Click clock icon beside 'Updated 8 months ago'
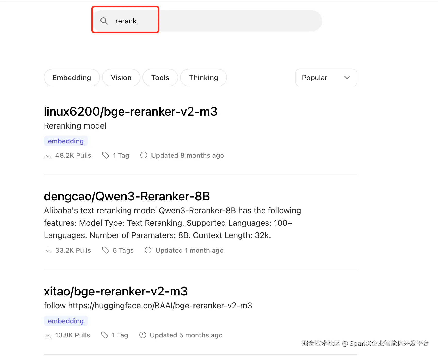This screenshot has height=356, width=438. tap(144, 155)
